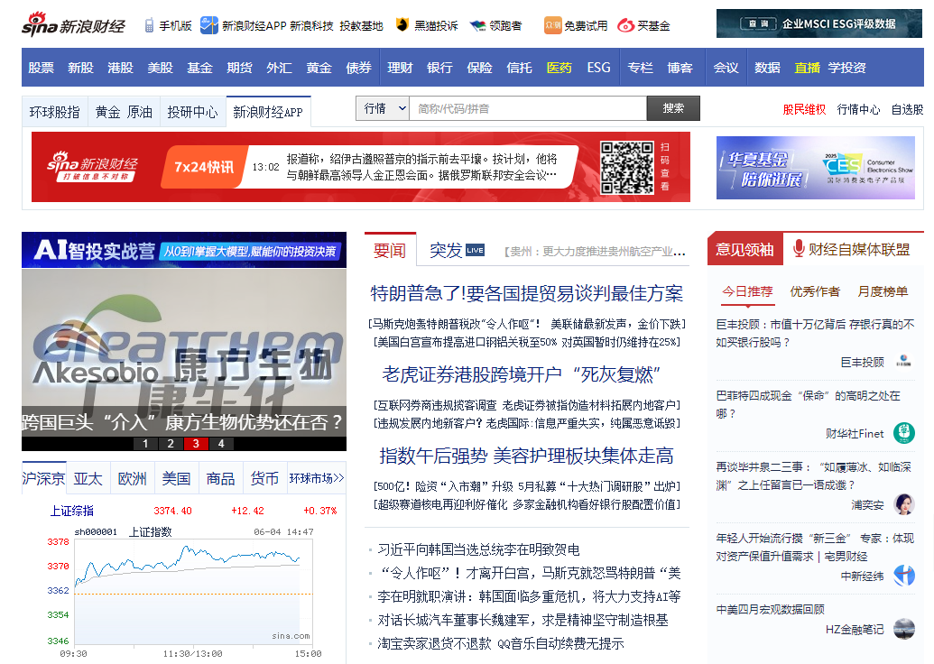934x664 pixels.
Task: Open 淘宝卖家退货不退款 article
Action: (x=500, y=643)
